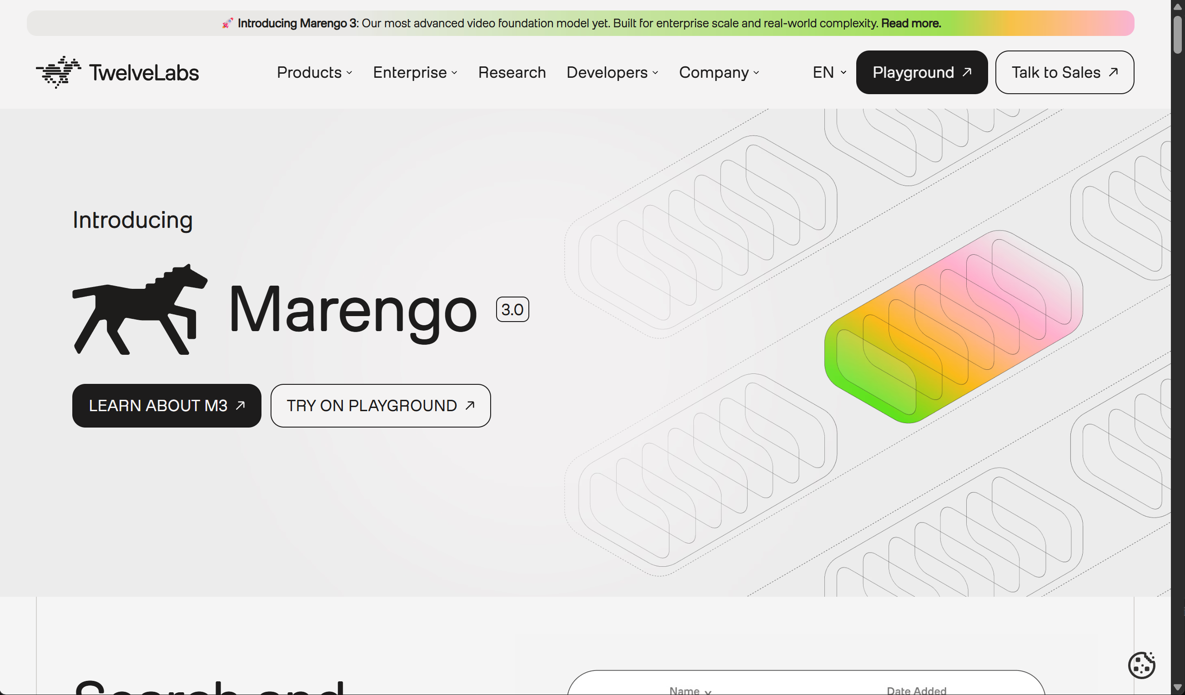
Task: Click the scrollbar down arrow
Action: click(x=1177, y=687)
